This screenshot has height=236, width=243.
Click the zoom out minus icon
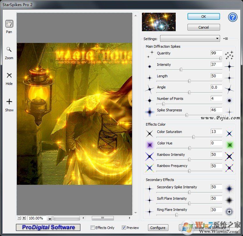tap(19, 218)
